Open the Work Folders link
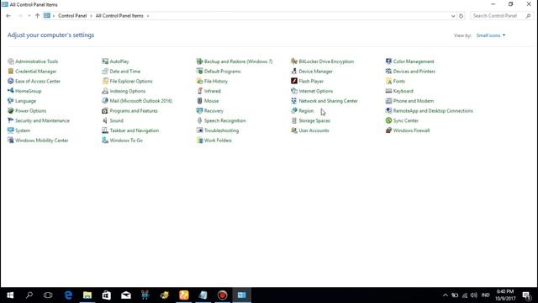This screenshot has width=538, height=303. tap(218, 141)
